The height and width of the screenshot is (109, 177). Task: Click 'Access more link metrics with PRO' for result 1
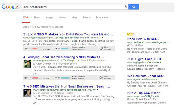78,48
